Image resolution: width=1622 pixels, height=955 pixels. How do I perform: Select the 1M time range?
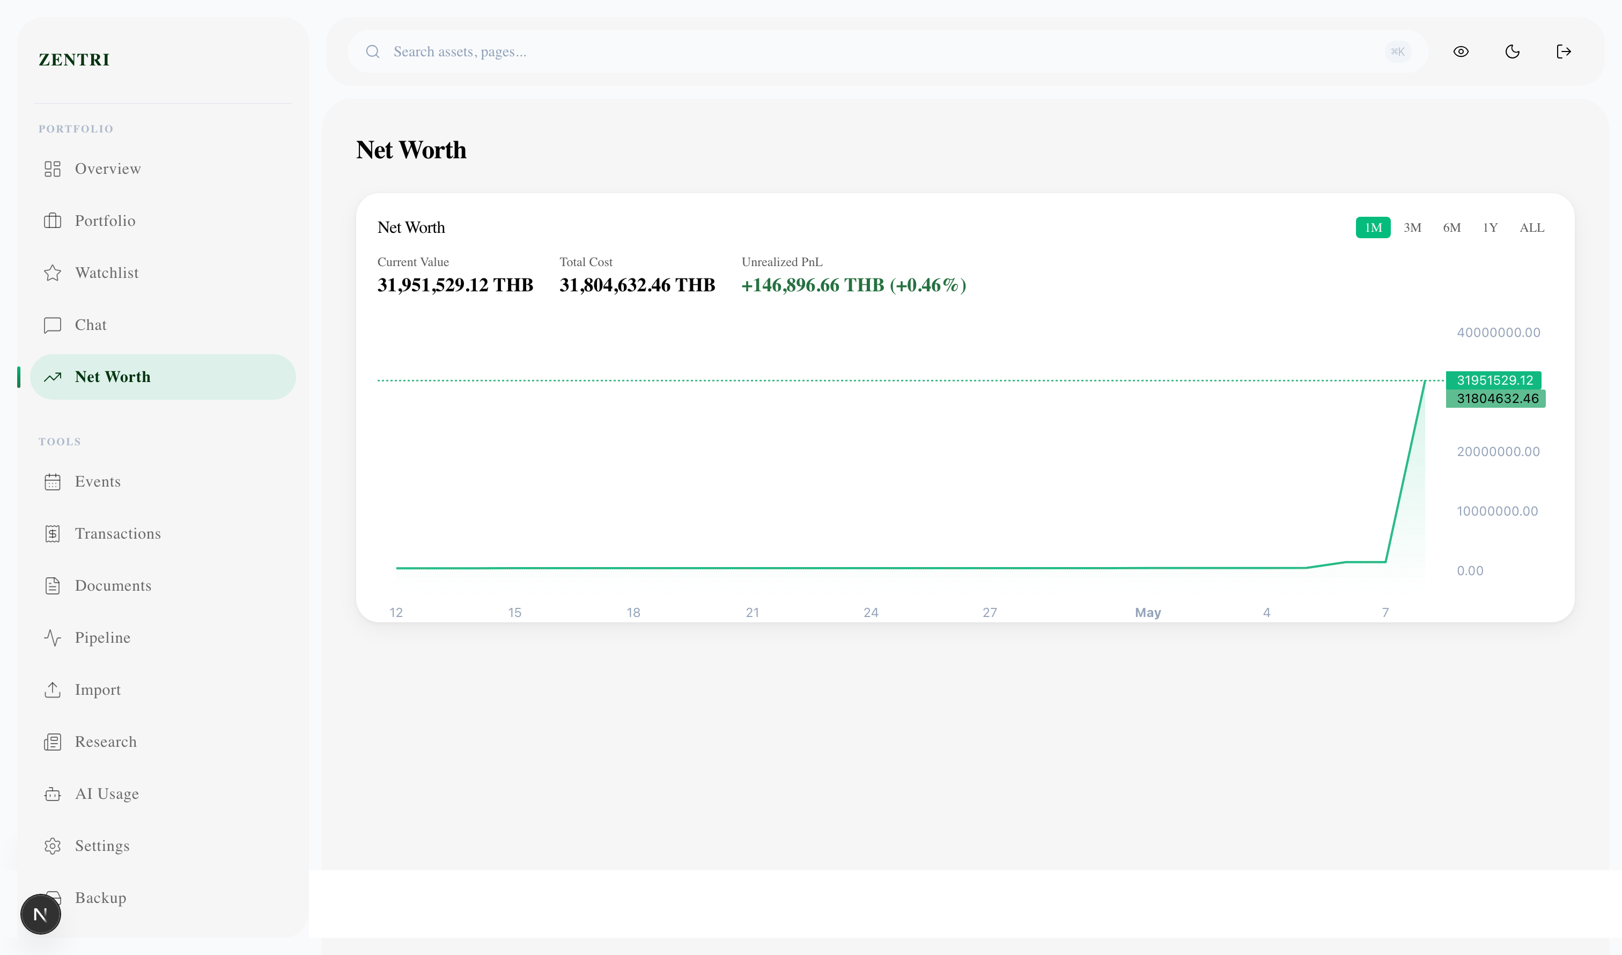1373,227
